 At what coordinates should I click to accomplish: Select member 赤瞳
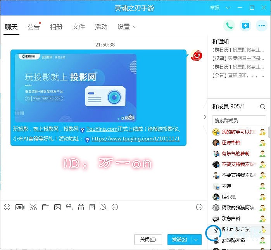tap(239, 186)
